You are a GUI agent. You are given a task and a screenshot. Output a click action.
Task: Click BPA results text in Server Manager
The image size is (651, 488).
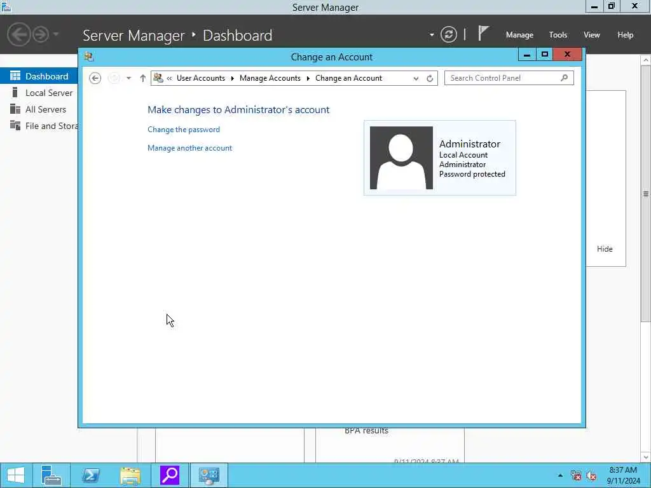click(x=366, y=431)
